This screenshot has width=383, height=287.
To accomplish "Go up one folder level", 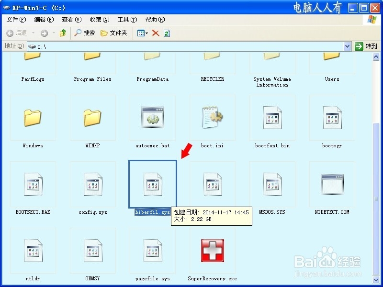I will [x=63, y=33].
